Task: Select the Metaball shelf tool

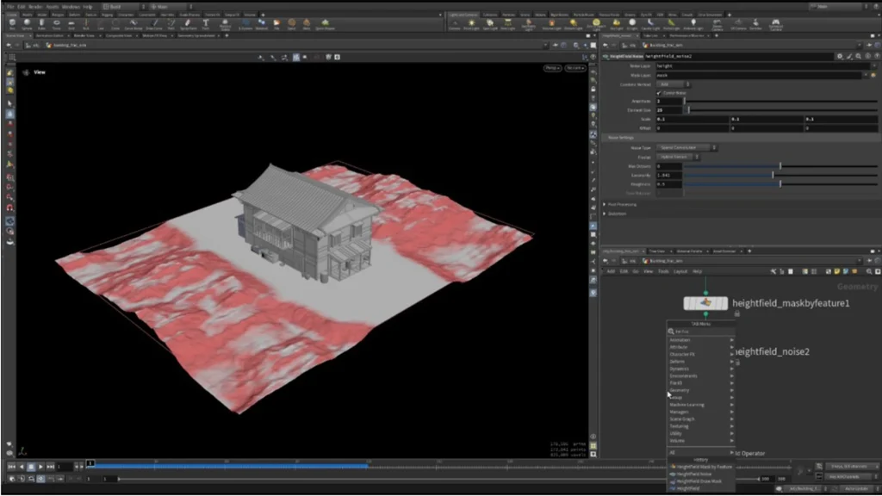Action: [x=262, y=23]
